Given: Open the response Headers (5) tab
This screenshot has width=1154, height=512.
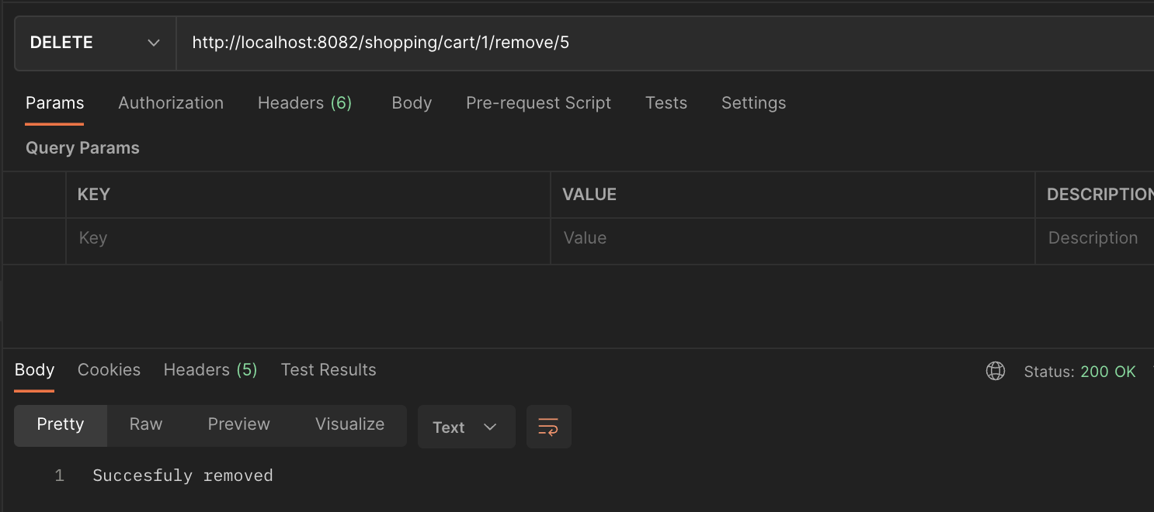Looking at the screenshot, I should (210, 369).
